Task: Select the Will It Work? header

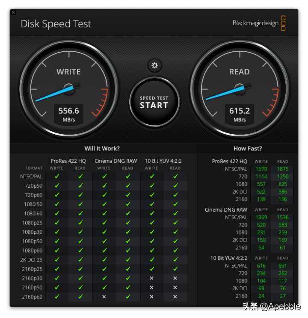Action: (x=102, y=148)
